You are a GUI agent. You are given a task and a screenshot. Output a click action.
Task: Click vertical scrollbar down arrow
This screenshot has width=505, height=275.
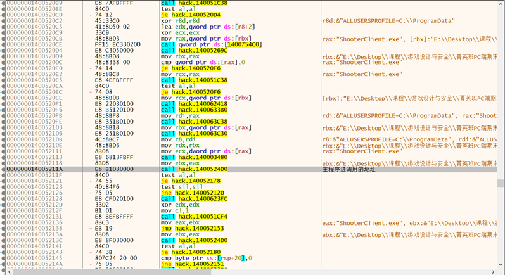coord(501,265)
